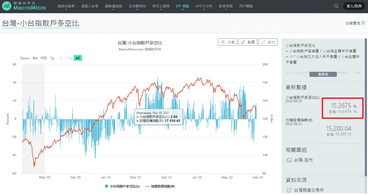
Task: Open 用戶觀點 navigation item
Action: click(x=246, y=6)
